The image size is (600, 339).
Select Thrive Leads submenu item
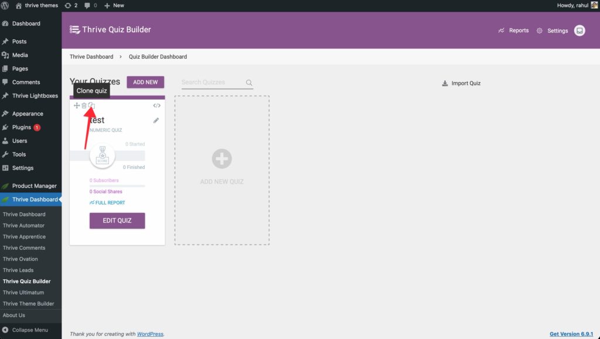(x=18, y=270)
